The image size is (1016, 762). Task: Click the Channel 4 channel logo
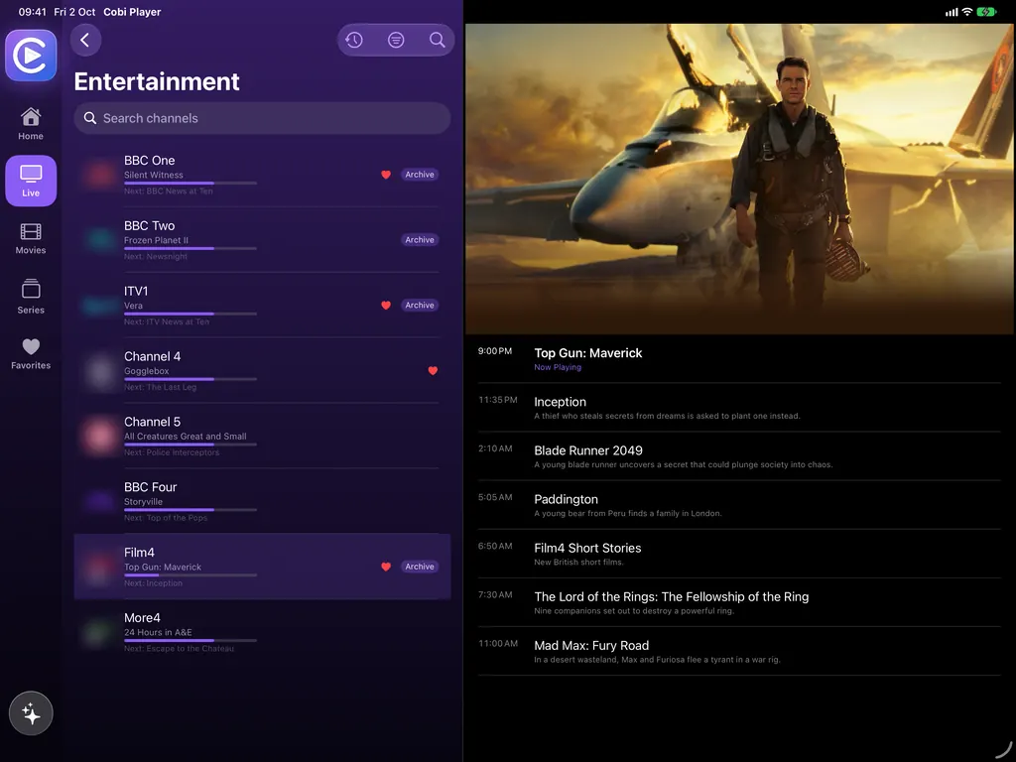pyautogui.click(x=100, y=371)
